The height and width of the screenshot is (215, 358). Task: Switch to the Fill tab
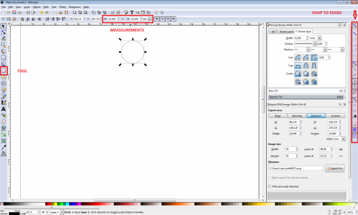pos(272,31)
